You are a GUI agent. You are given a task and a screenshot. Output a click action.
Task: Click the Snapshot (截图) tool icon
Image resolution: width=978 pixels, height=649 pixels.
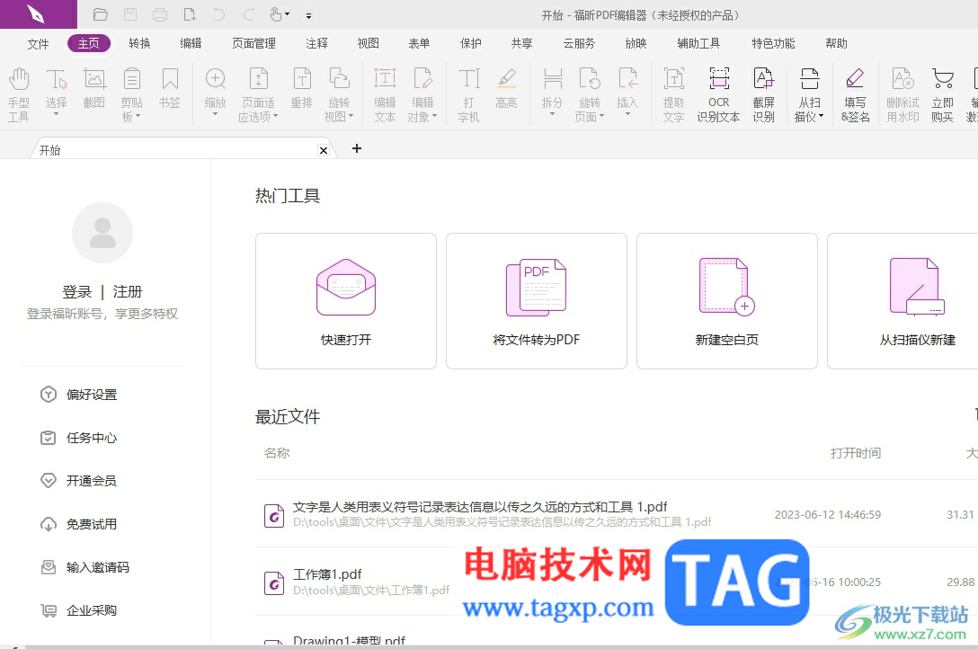tap(94, 79)
